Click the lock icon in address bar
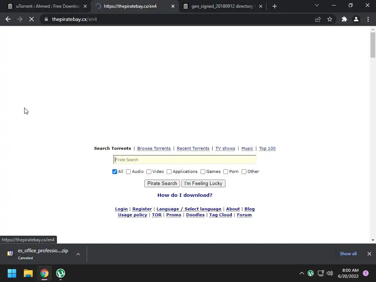The height and width of the screenshot is (282, 376). coord(46,19)
